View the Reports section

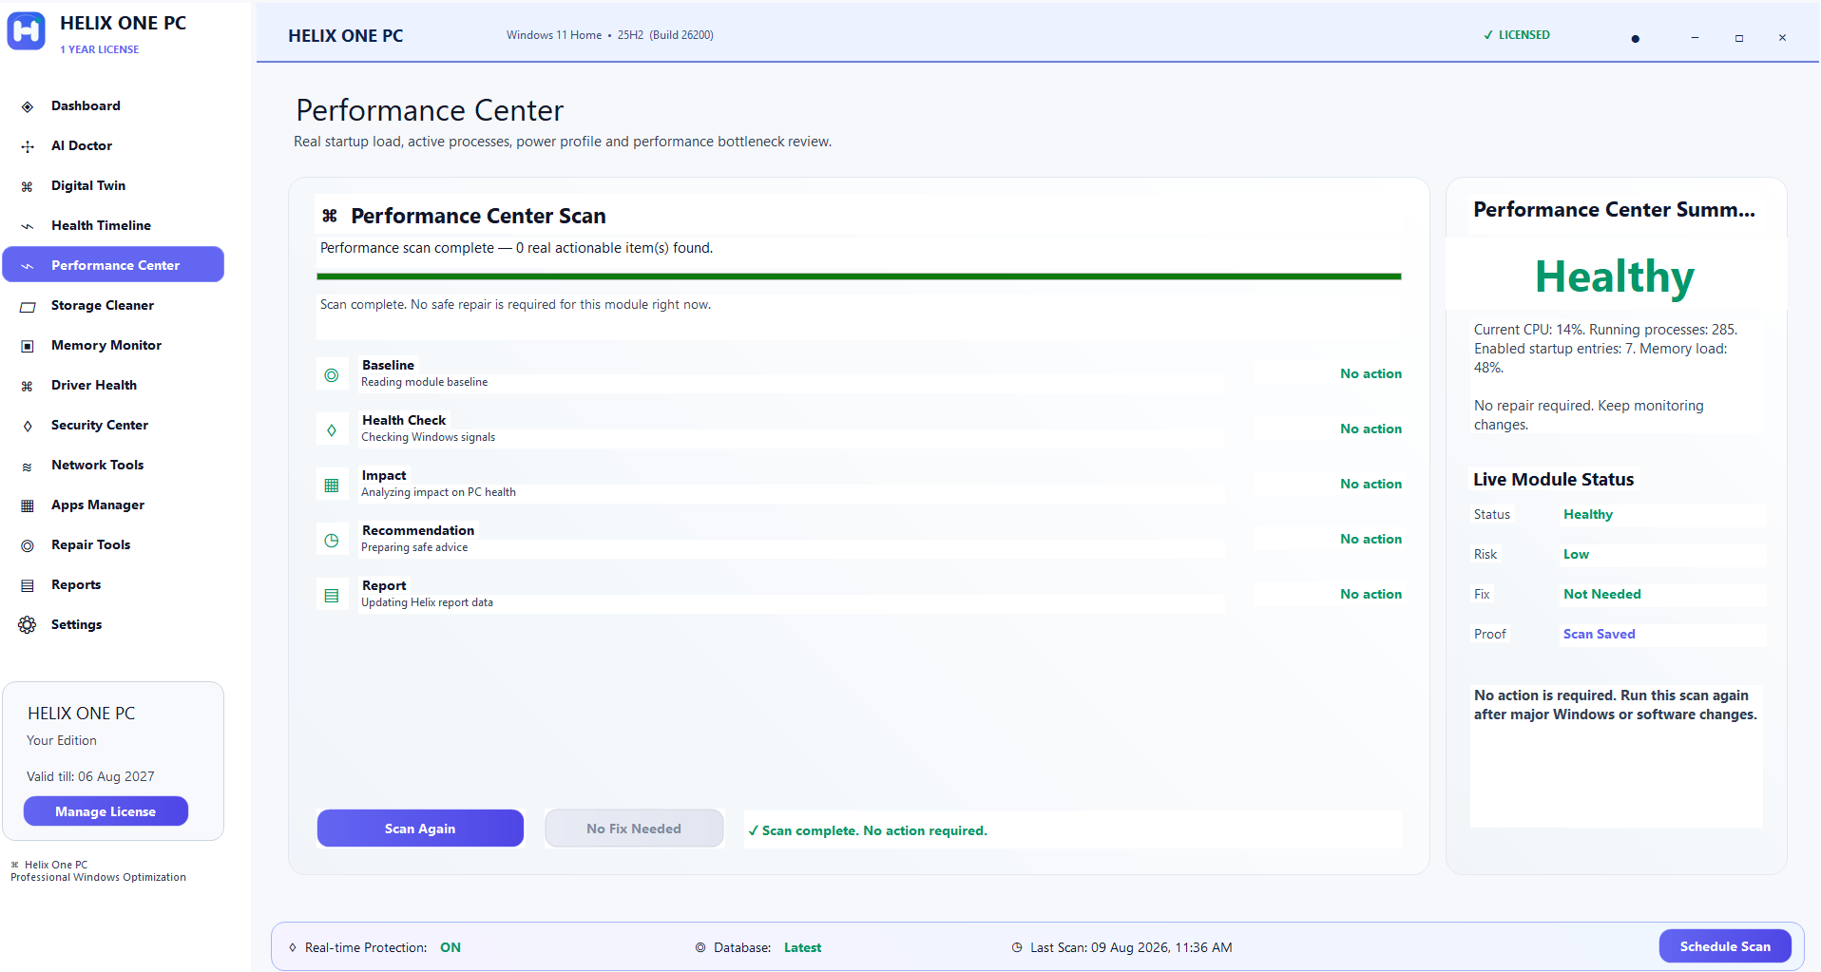click(x=113, y=584)
